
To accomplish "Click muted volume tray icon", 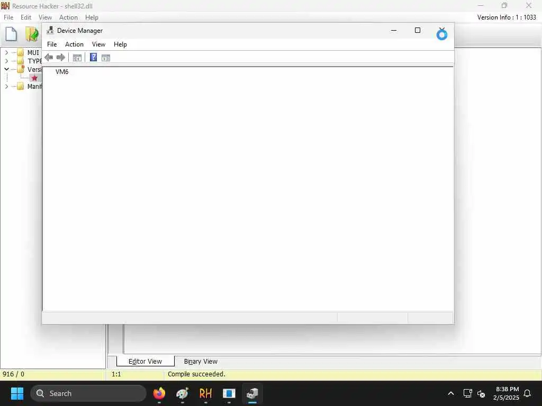I will 481,393.
